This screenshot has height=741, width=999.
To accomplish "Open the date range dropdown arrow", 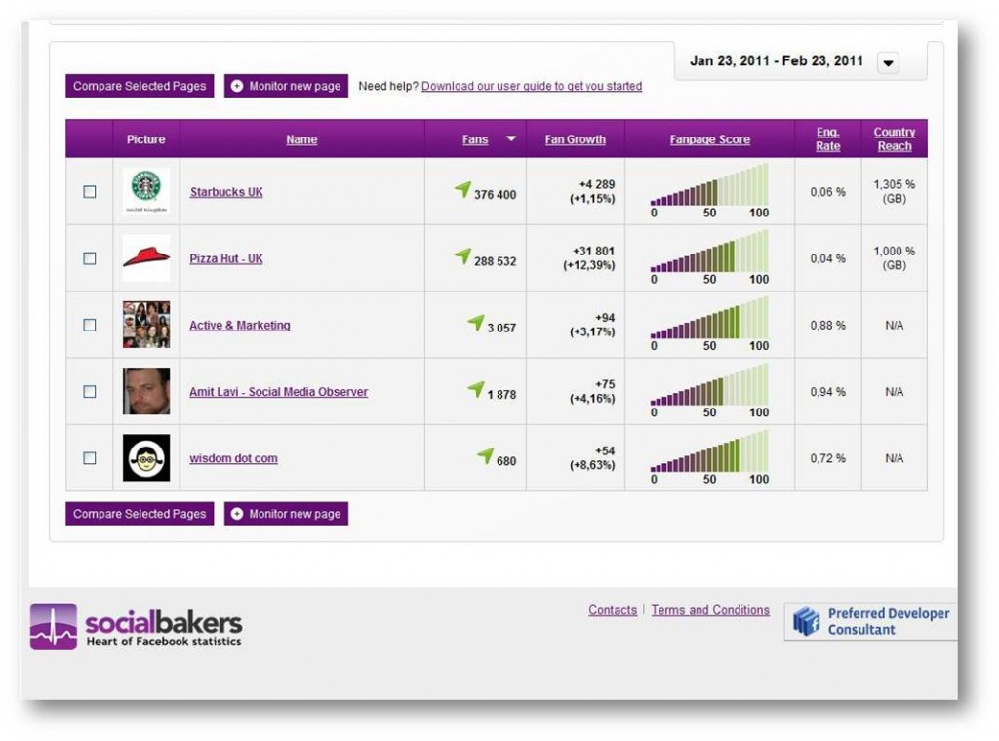I will (888, 63).
